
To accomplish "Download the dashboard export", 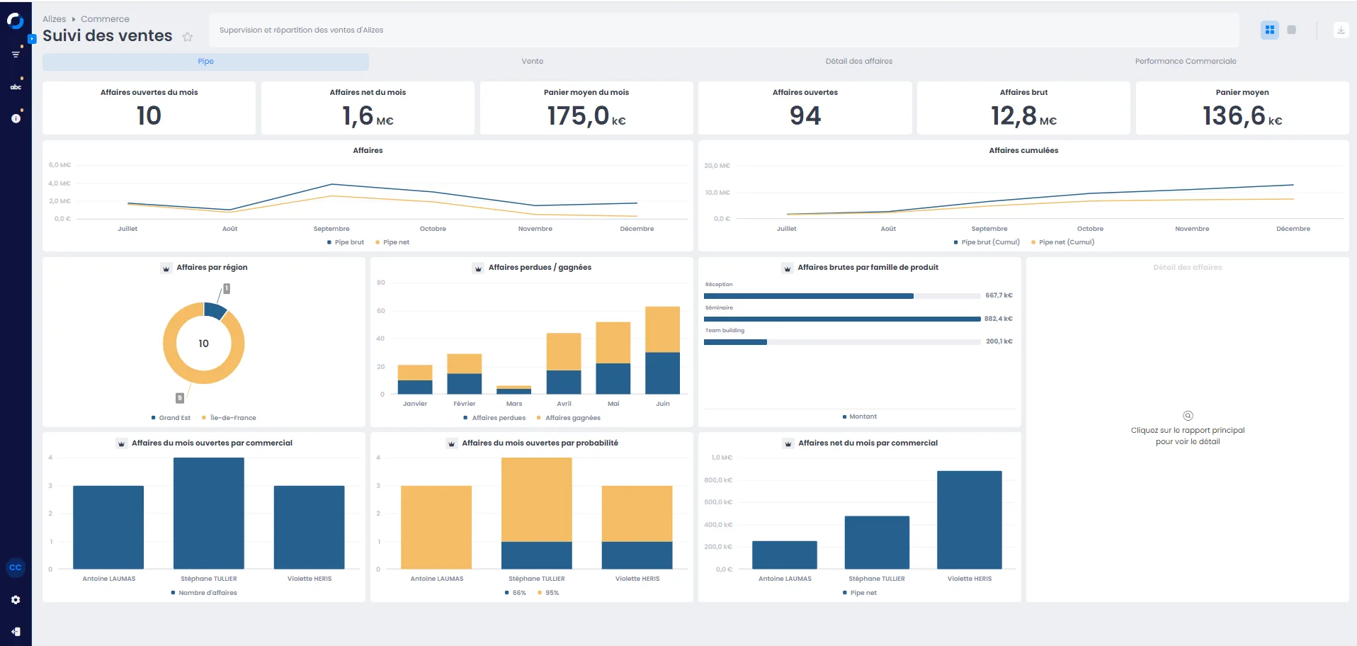I will click(1341, 30).
